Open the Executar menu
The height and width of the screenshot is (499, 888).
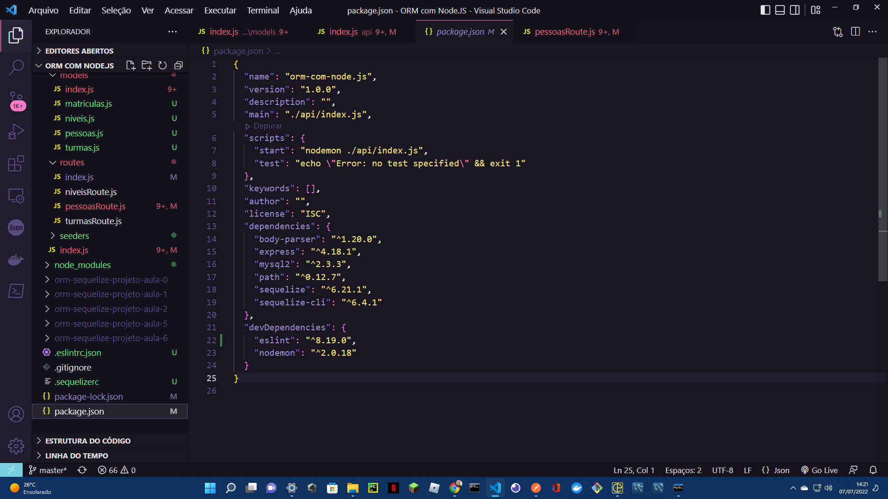click(220, 10)
